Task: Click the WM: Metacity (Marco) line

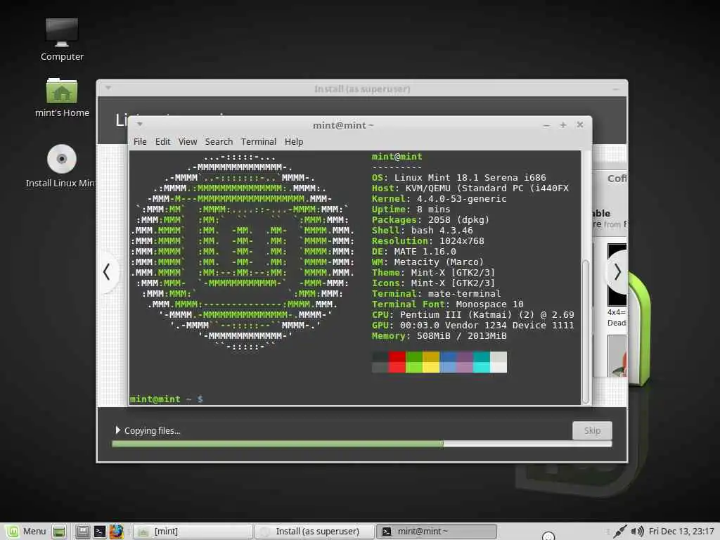Action: (x=428, y=262)
